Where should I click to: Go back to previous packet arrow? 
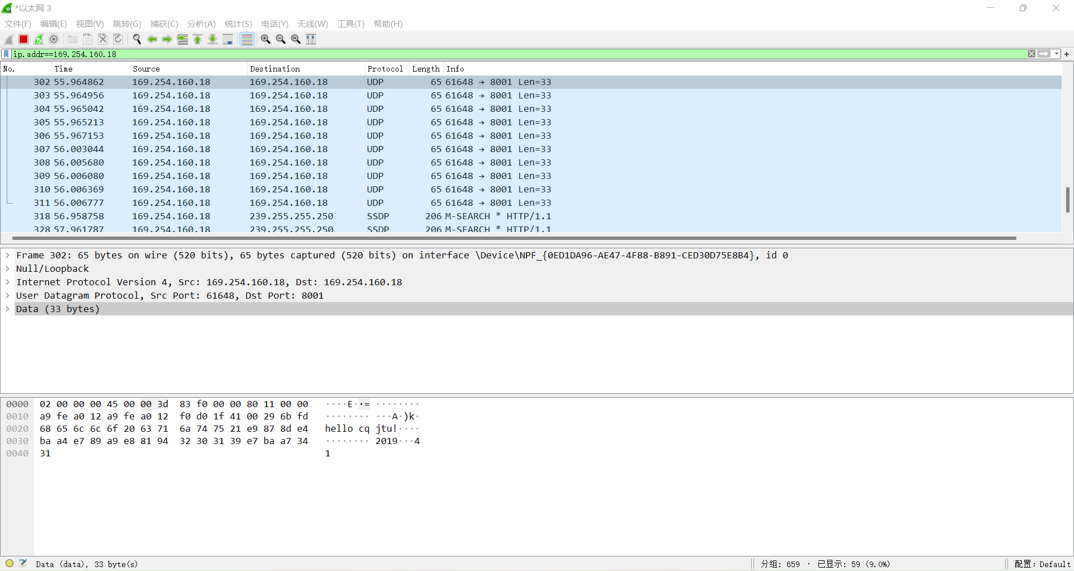tap(152, 39)
